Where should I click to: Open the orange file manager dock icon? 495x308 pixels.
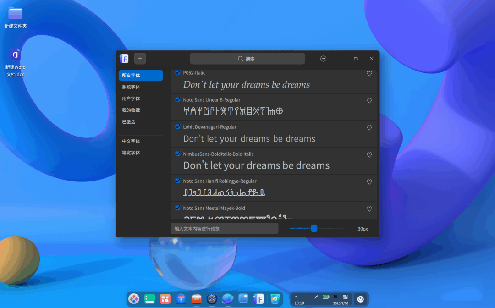click(196, 298)
